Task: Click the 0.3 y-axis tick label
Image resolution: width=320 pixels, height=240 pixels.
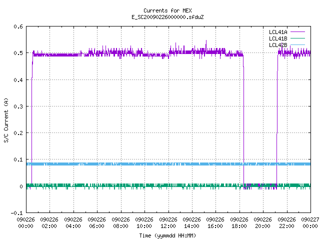Action: tap(18, 106)
